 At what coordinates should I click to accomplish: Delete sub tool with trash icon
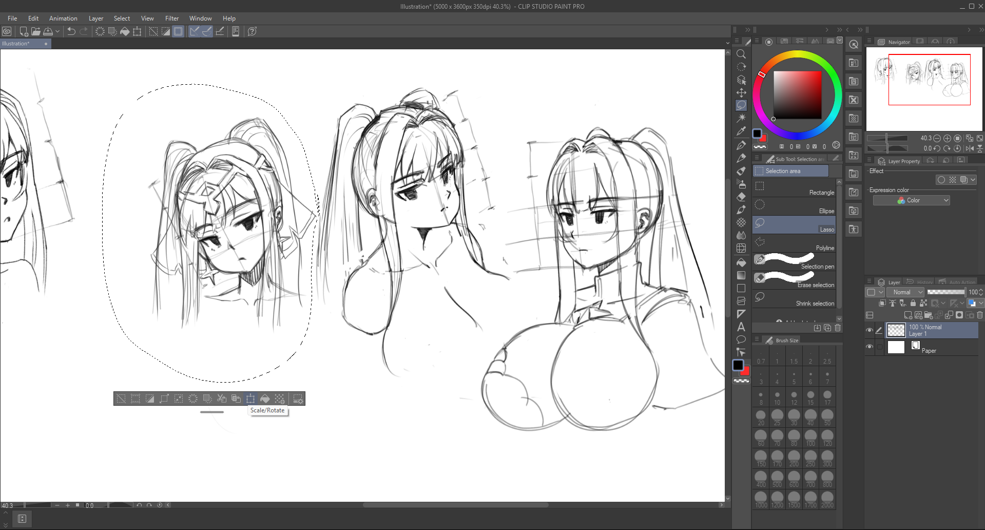838,328
